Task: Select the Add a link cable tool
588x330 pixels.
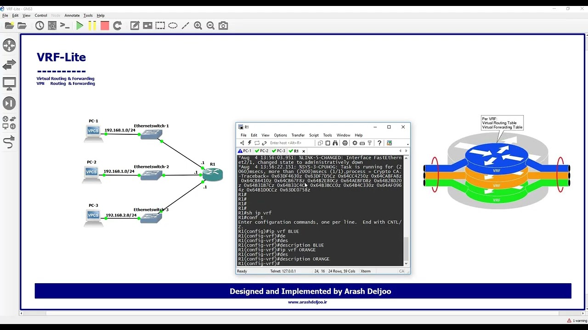Action: (x=9, y=143)
